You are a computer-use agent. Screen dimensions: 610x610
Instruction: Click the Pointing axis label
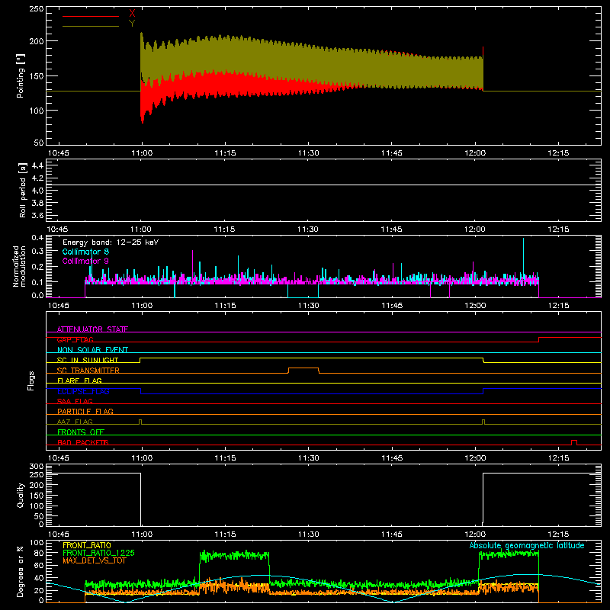click(x=21, y=75)
